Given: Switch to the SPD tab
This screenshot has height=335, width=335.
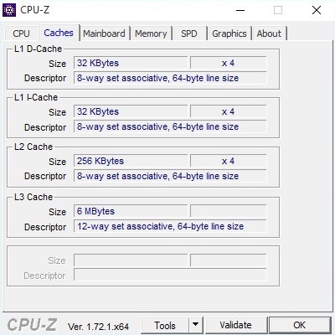Looking at the screenshot, I should [x=189, y=33].
